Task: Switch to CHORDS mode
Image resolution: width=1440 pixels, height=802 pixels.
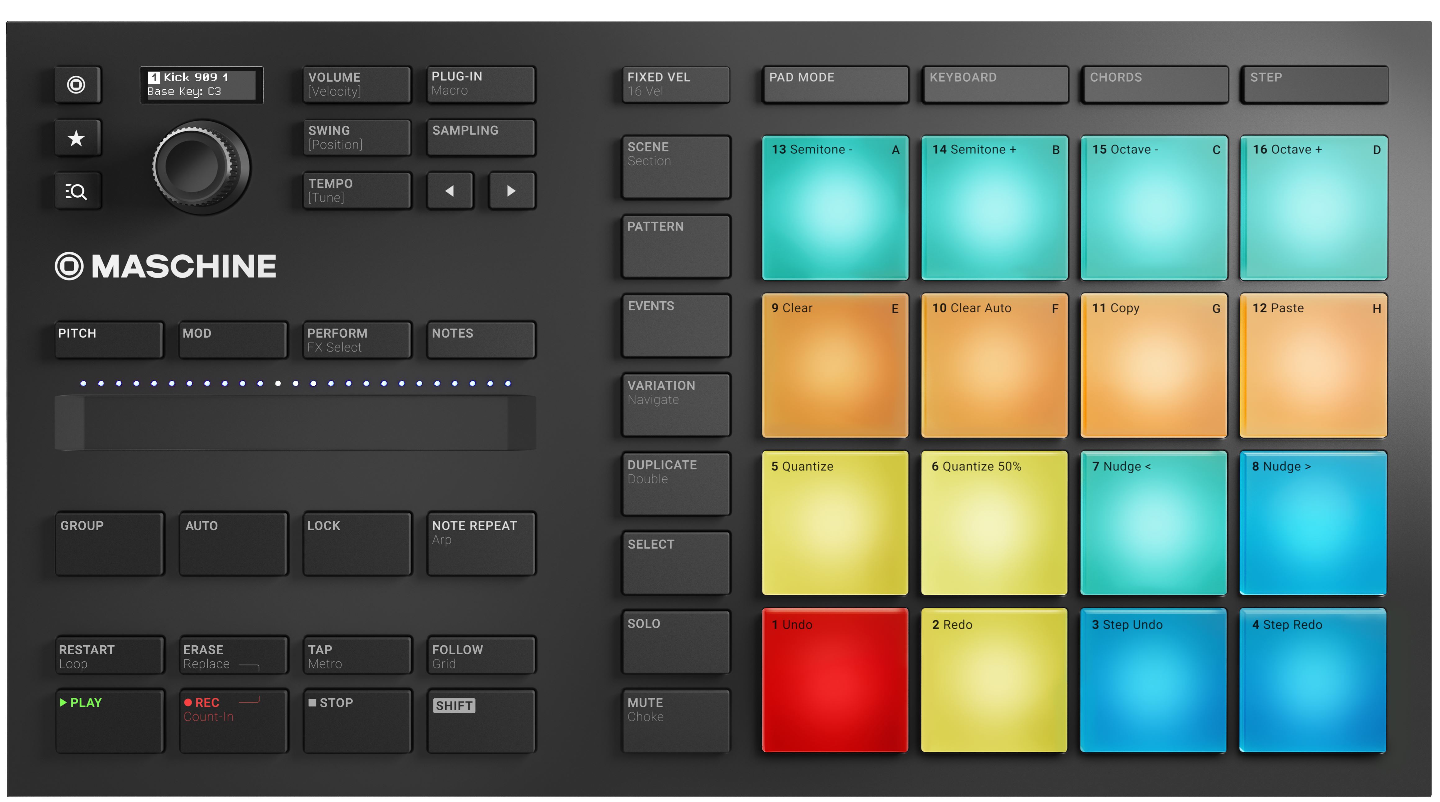Action: pyautogui.click(x=1156, y=85)
